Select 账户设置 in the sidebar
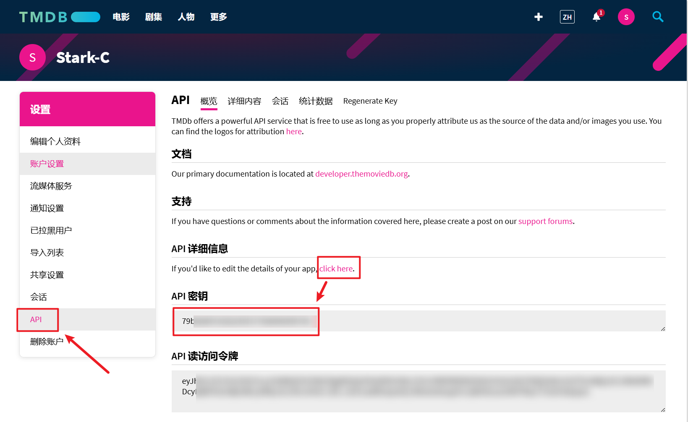This screenshot has height=422, width=688. (87, 164)
